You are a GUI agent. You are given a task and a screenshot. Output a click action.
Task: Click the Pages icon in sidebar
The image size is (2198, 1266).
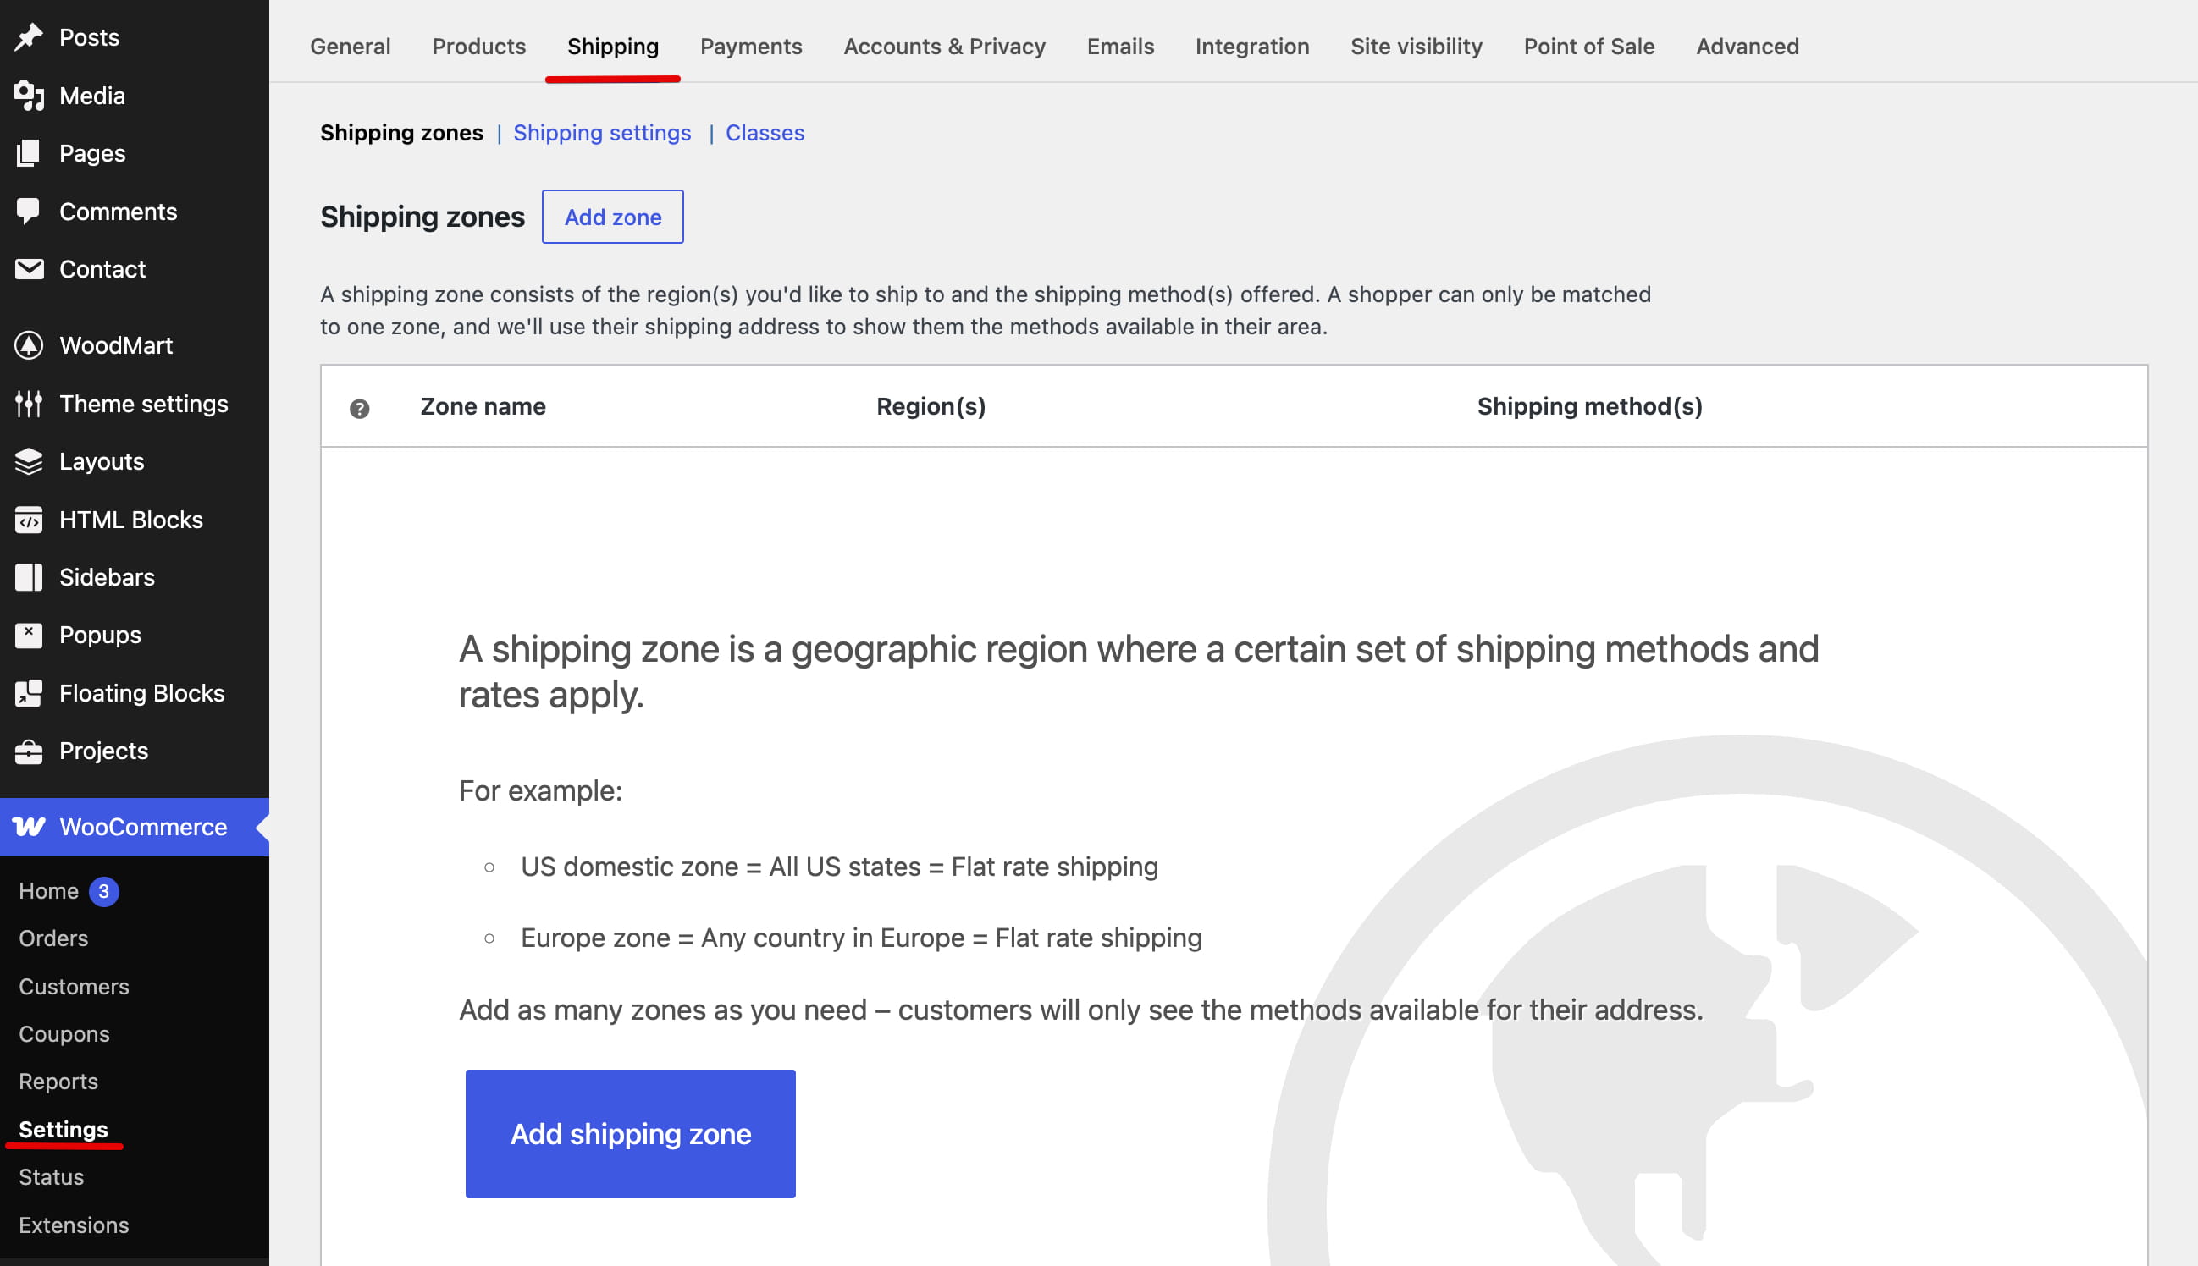(x=29, y=153)
